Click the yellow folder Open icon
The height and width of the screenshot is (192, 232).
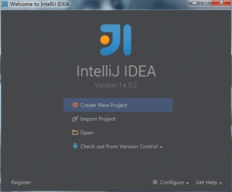pos(75,132)
